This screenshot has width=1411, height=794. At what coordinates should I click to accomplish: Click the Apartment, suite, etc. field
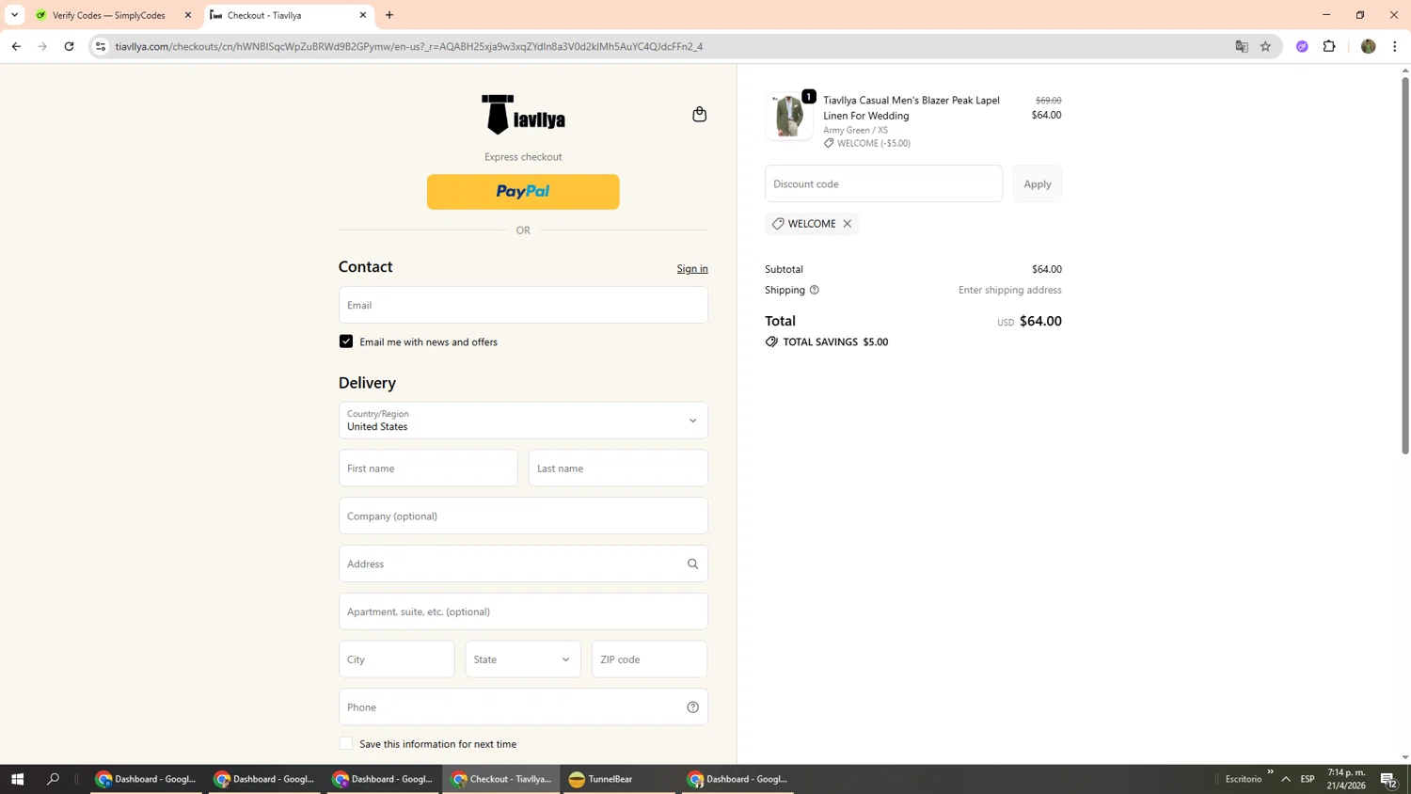point(523,611)
